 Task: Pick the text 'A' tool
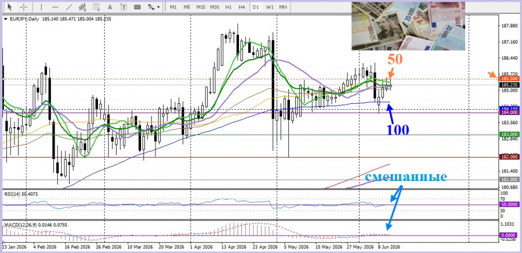coord(110,7)
